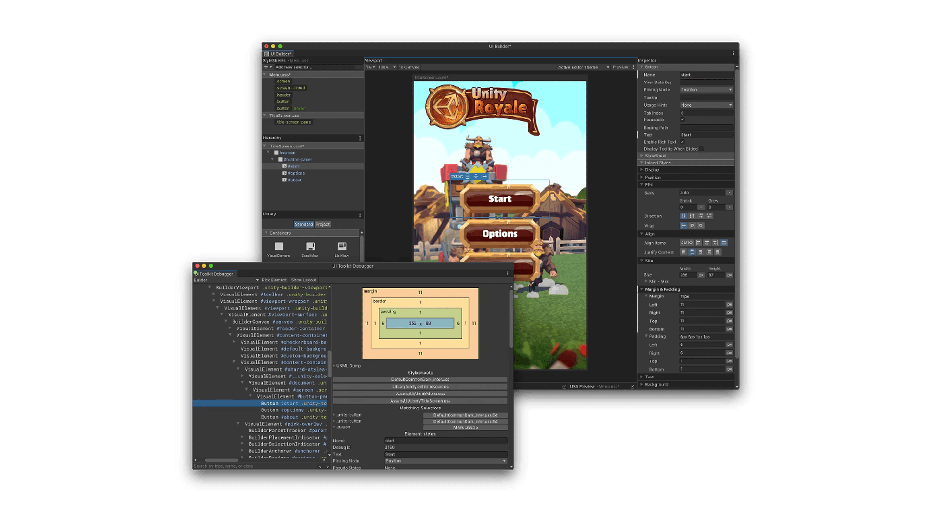This screenshot has height=524, width=932.
Task: Open DefaultCommonDark_inter.uss stylesheet in debugger
Action: 420,380
